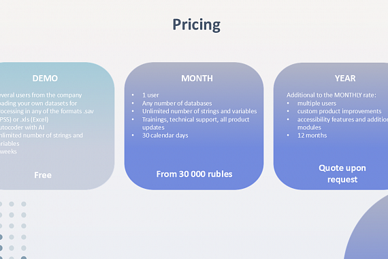Click the 1 user bullet item
The height and width of the screenshot is (259, 388).
click(x=150, y=95)
